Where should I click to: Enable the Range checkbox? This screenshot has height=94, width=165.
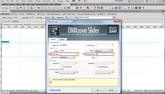tap(51, 60)
